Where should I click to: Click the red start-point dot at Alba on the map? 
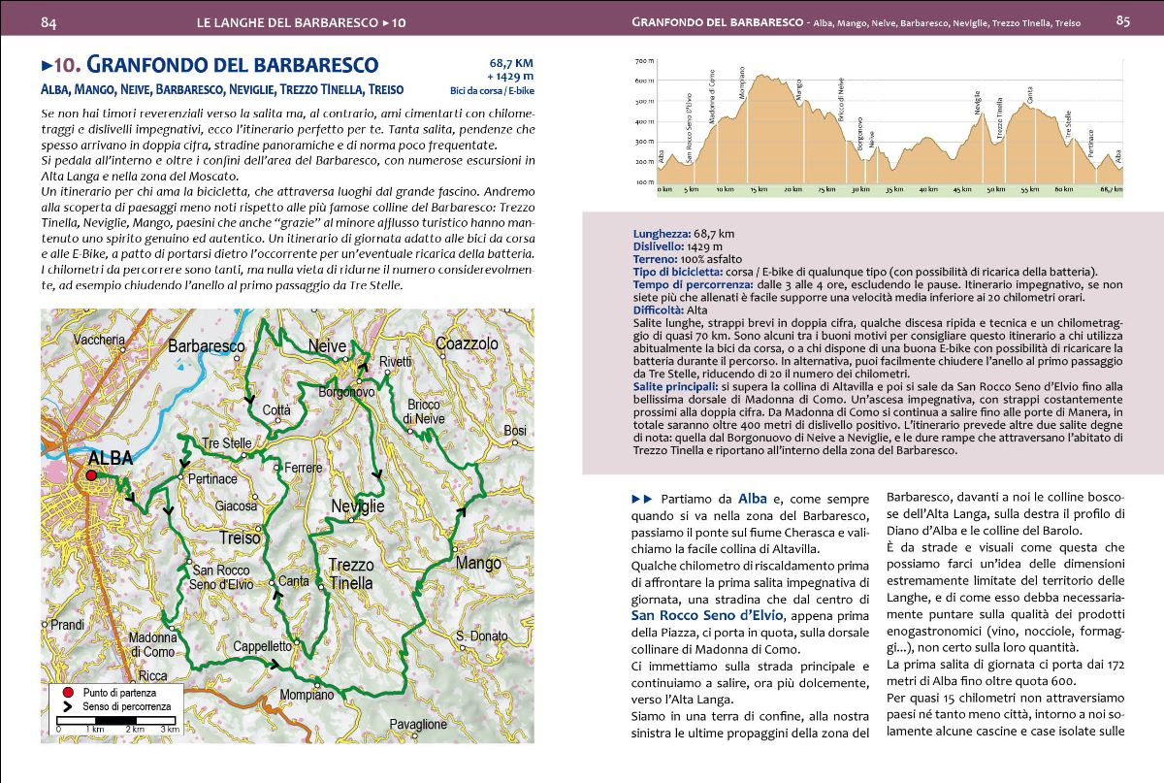[x=90, y=475]
